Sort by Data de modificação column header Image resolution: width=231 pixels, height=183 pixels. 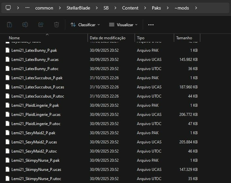click(107, 38)
